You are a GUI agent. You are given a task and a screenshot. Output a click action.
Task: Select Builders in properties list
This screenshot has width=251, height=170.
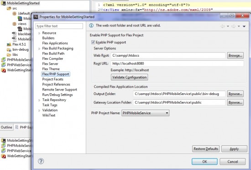(48, 38)
